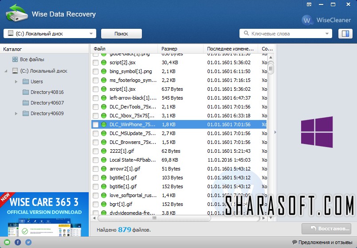This screenshot has width=357, height=248.
Task: Open Предложения и отзывы link
Action: click(x=325, y=242)
